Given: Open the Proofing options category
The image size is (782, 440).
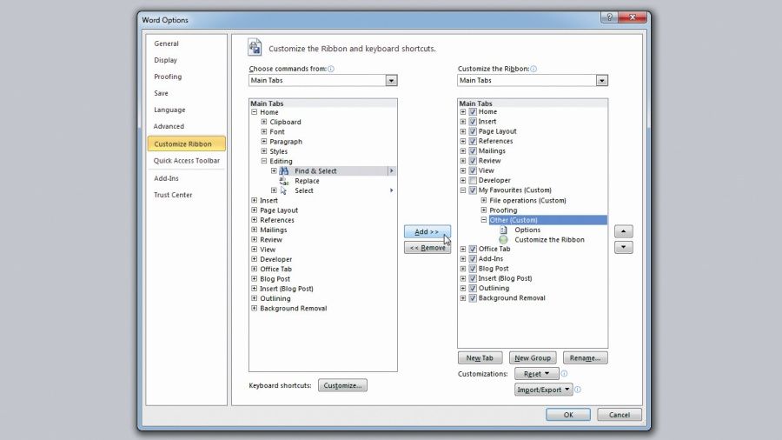Looking at the screenshot, I should point(168,77).
